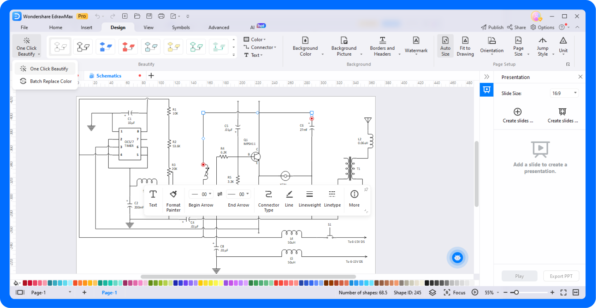Screen dimensions: 596x308
Task: Click the second Create slides frame icon
Action: 562,112
